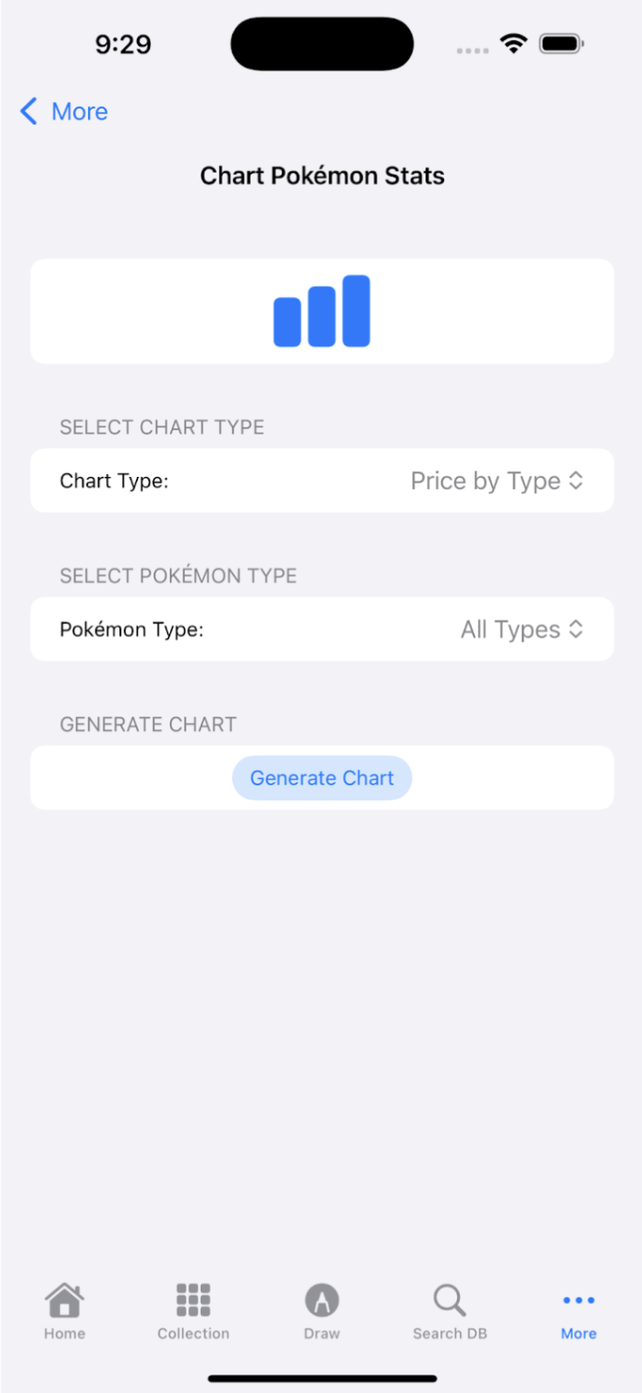This screenshot has width=642, height=1393.
Task: Tap the Search DB magnifier icon
Action: click(x=449, y=1300)
